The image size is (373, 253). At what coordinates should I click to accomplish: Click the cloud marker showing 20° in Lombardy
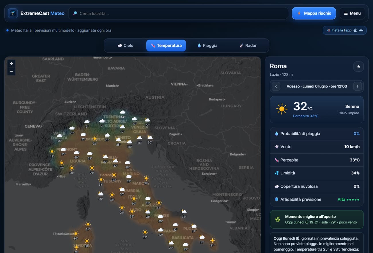click(x=107, y=137)
